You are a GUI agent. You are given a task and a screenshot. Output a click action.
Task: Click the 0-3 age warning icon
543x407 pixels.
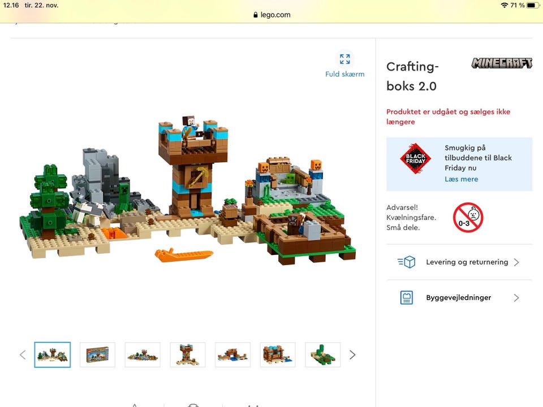click(x=468, y=217)
